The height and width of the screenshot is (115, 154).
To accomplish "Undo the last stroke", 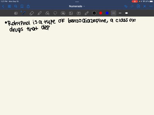I will (126, 6).
